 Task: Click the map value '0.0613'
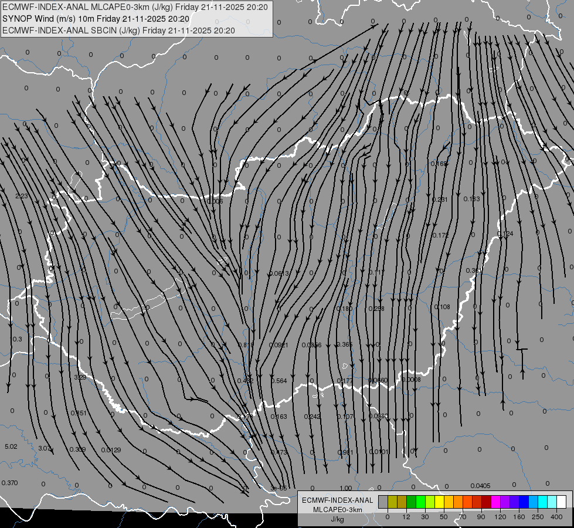(279, 273)
